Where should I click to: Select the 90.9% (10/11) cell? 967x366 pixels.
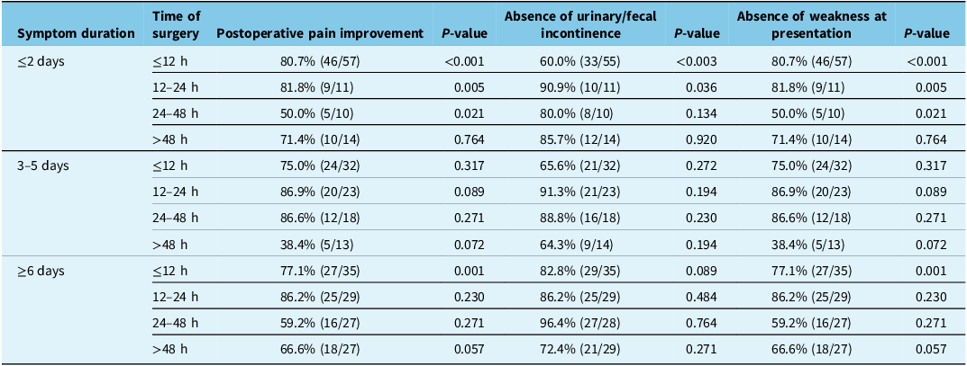[579, 88]
